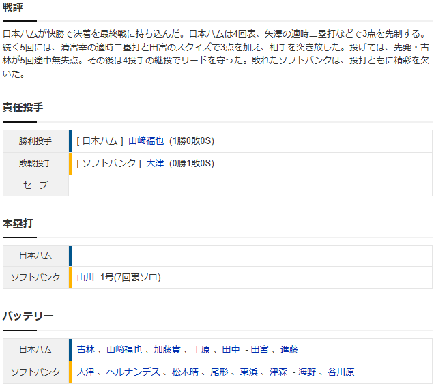The height and width of the screenshot is (386, 434).
Task: Click [ 日本ハム ] in 勝利投手 row
Action: pyautogui.click(x=100, y=141)
